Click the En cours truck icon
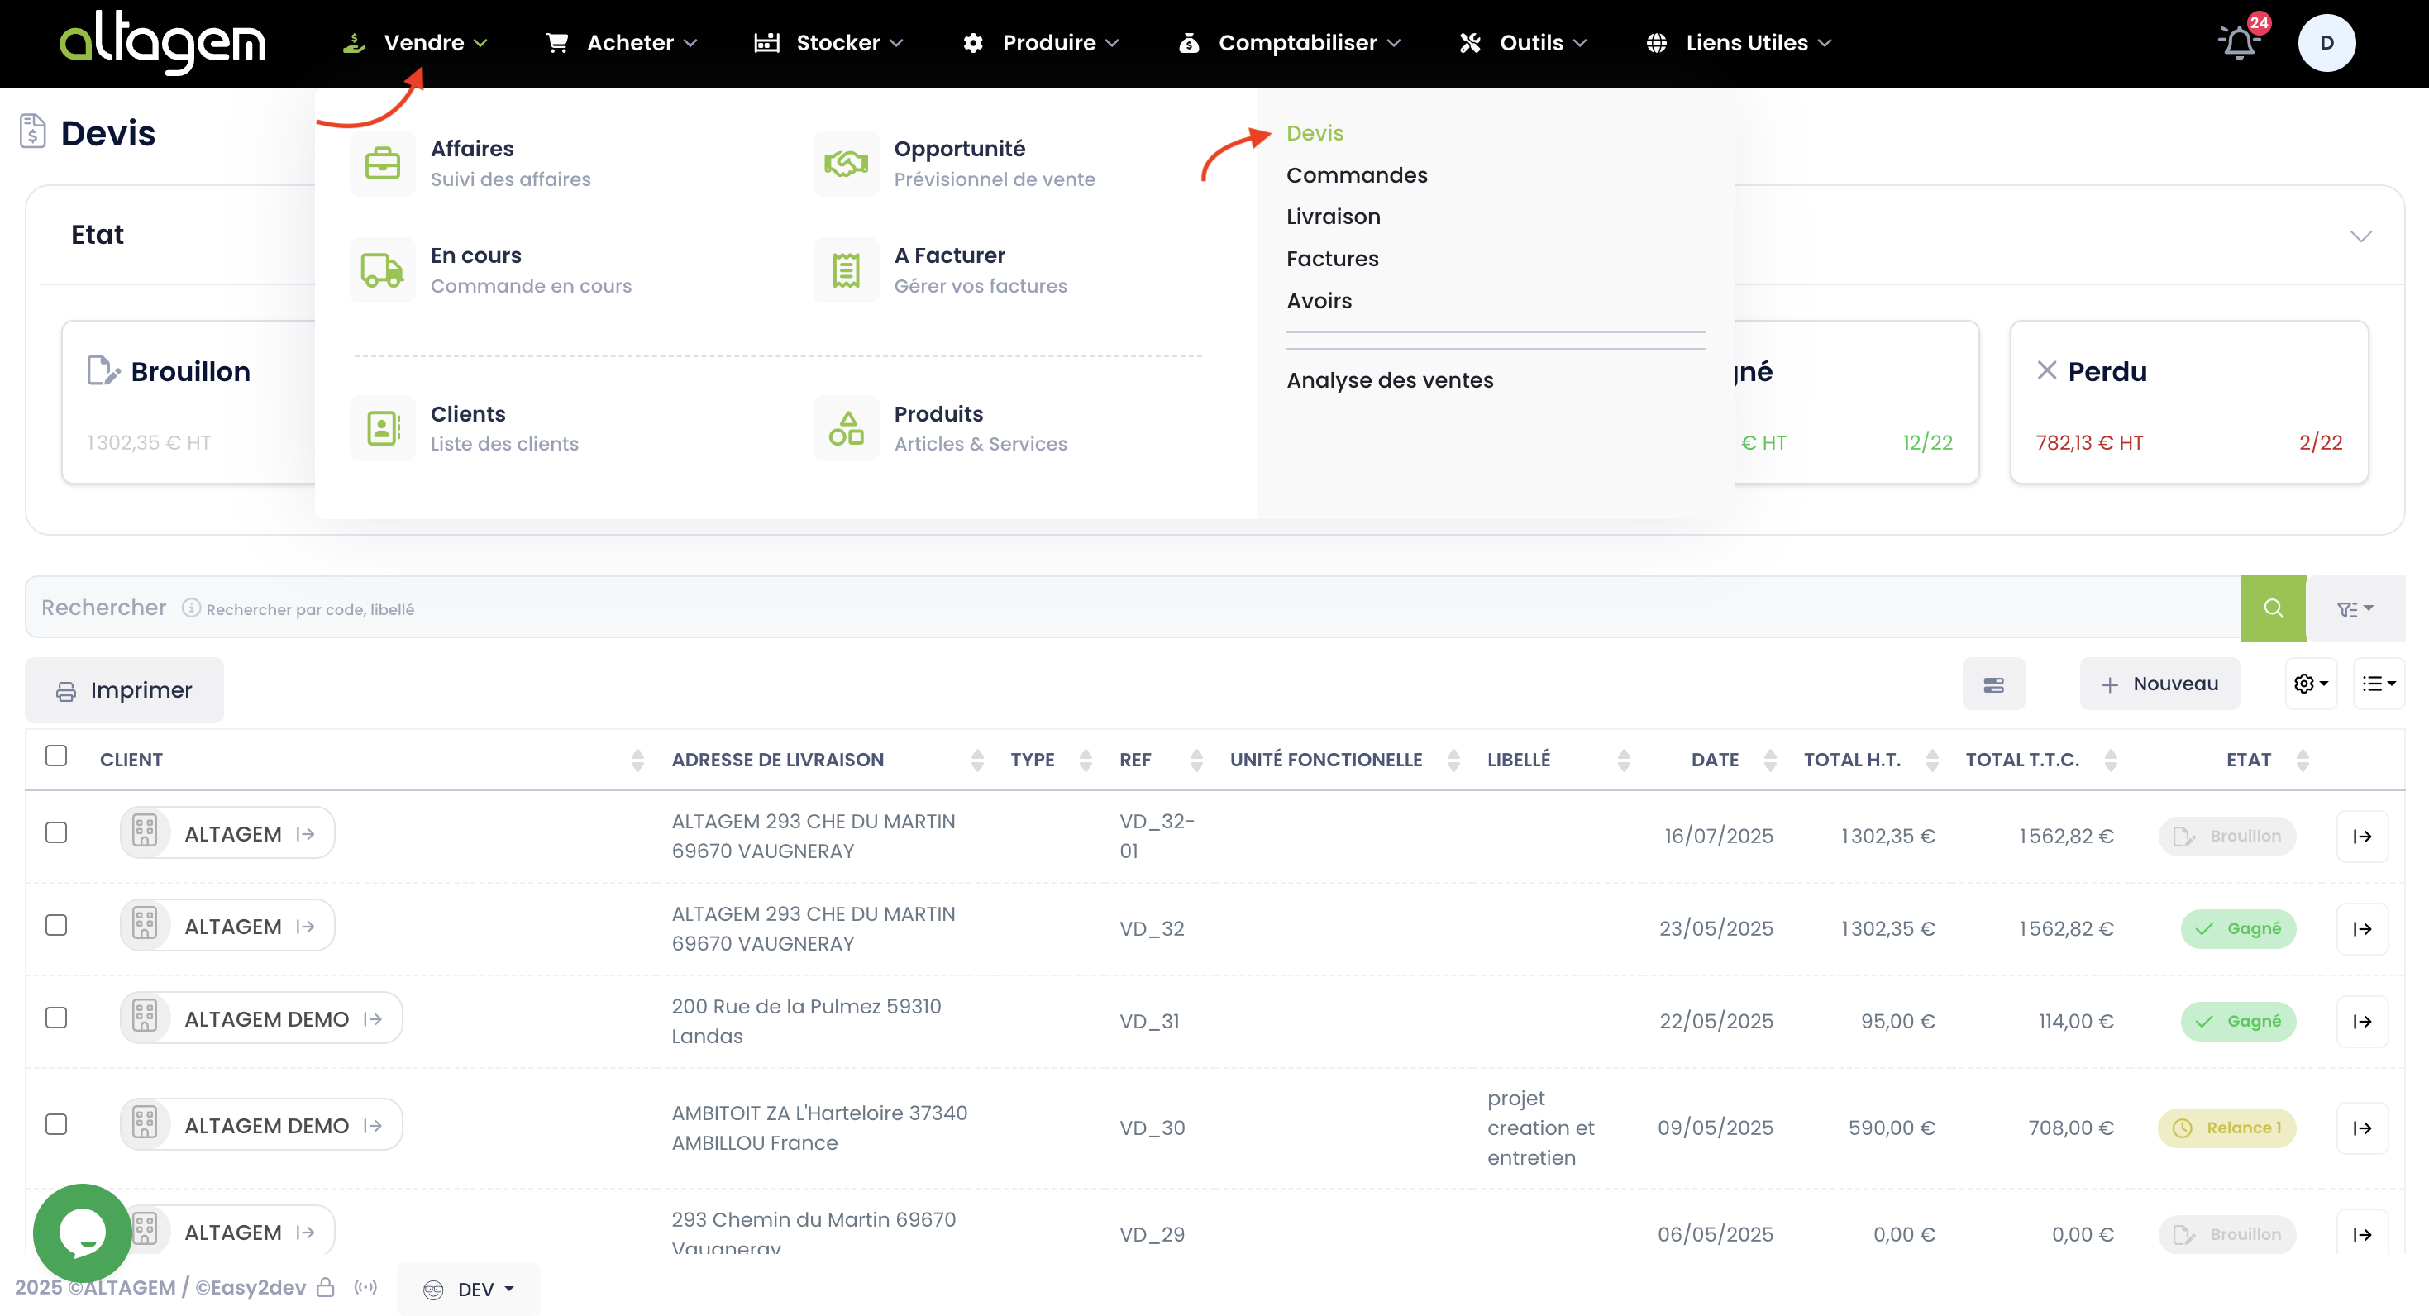Viewport: 2429px width, 1316px height. 382,269
